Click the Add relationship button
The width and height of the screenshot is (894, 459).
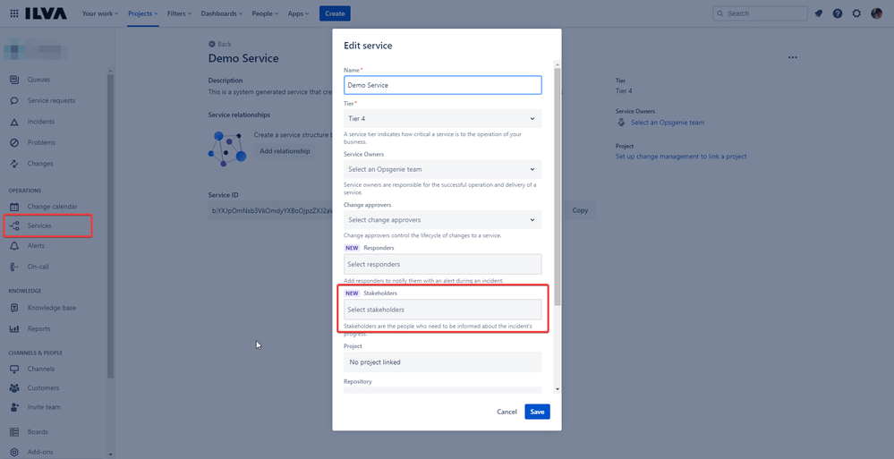coord(285,151)
